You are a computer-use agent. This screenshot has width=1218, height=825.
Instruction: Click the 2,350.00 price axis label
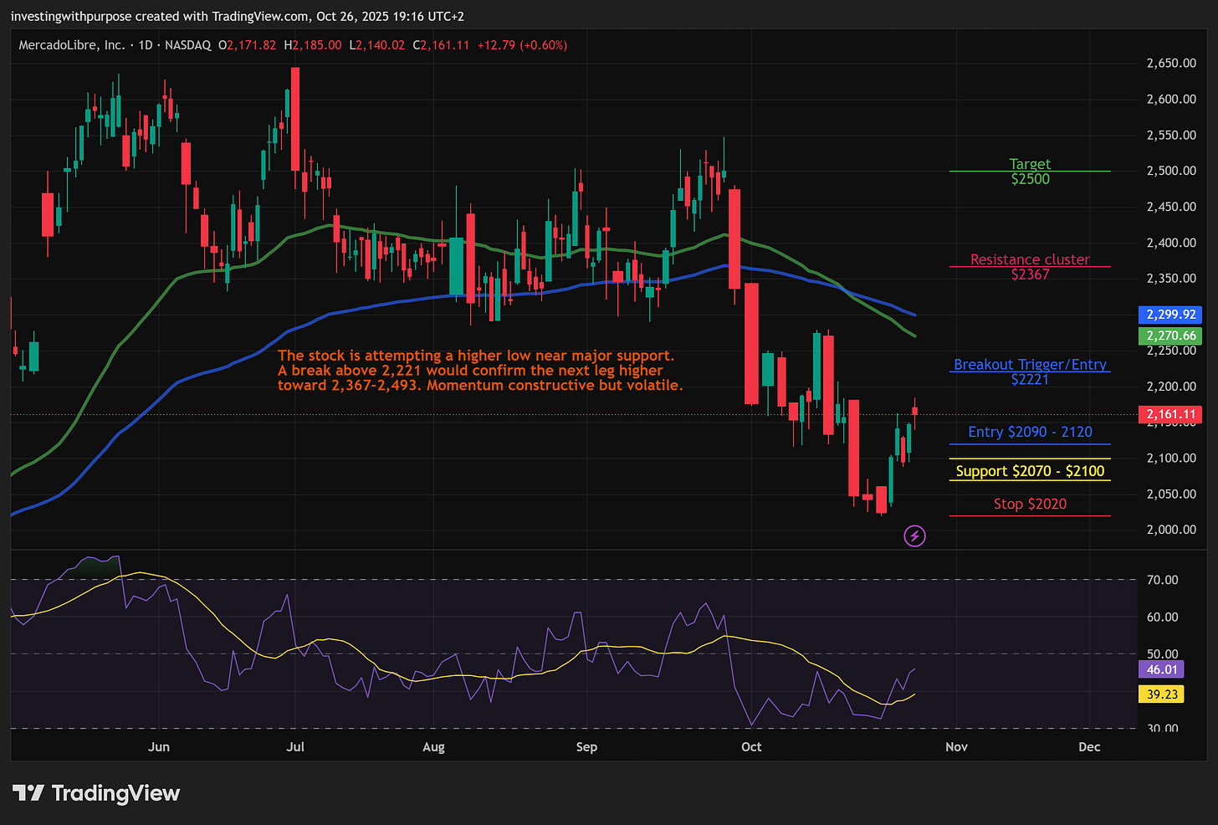(1171, 279)
